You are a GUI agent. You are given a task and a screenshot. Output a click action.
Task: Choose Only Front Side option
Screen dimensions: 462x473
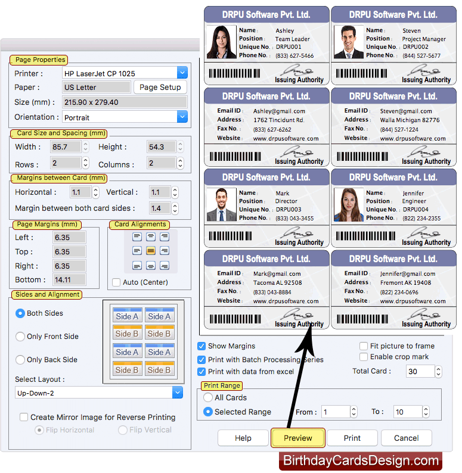(x=20, y=337)
